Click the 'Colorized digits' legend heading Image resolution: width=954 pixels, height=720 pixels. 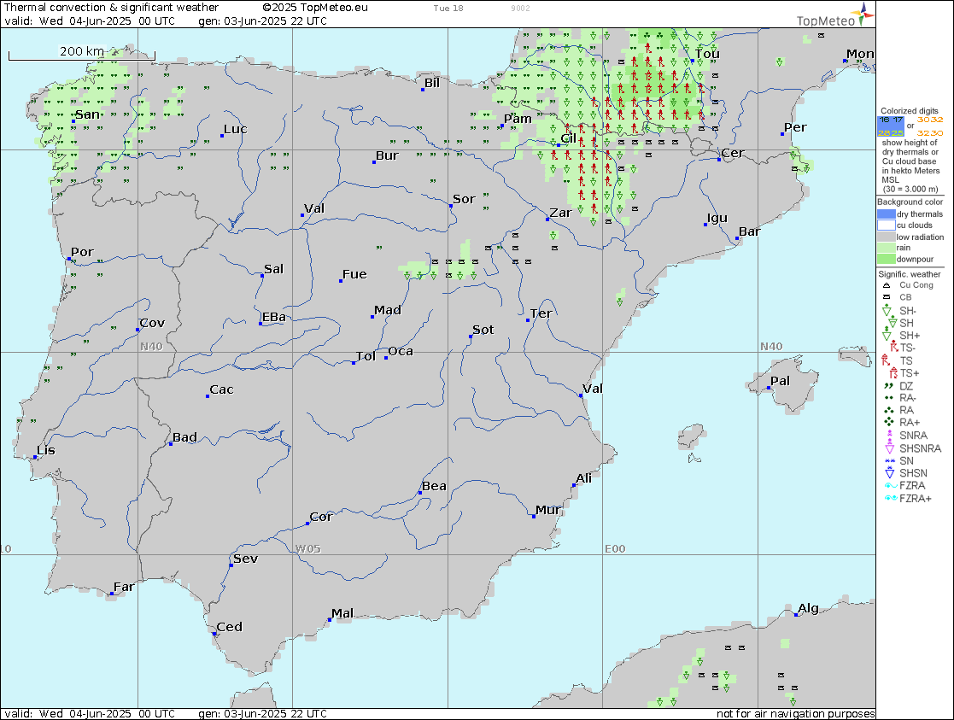(910, 111)
